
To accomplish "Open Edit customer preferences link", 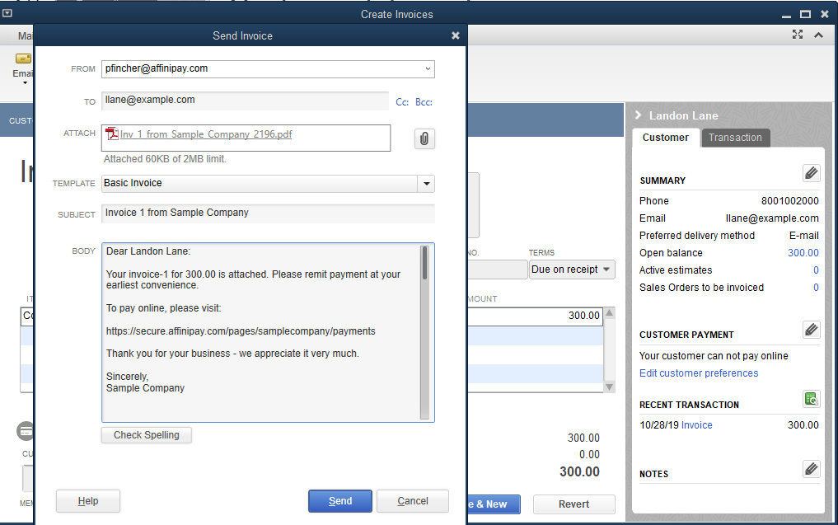I will 698,373.
